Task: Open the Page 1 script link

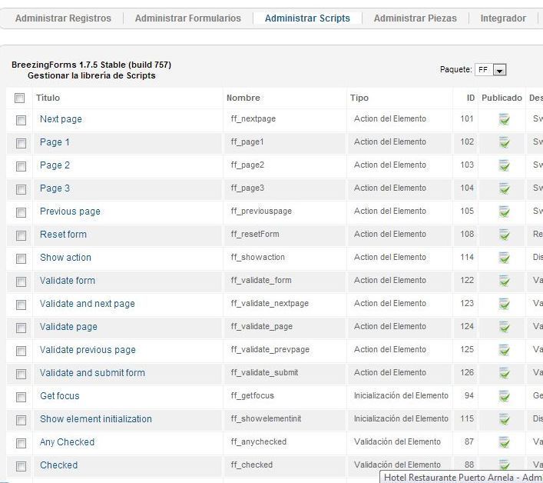Action: (x=55, y=142)
